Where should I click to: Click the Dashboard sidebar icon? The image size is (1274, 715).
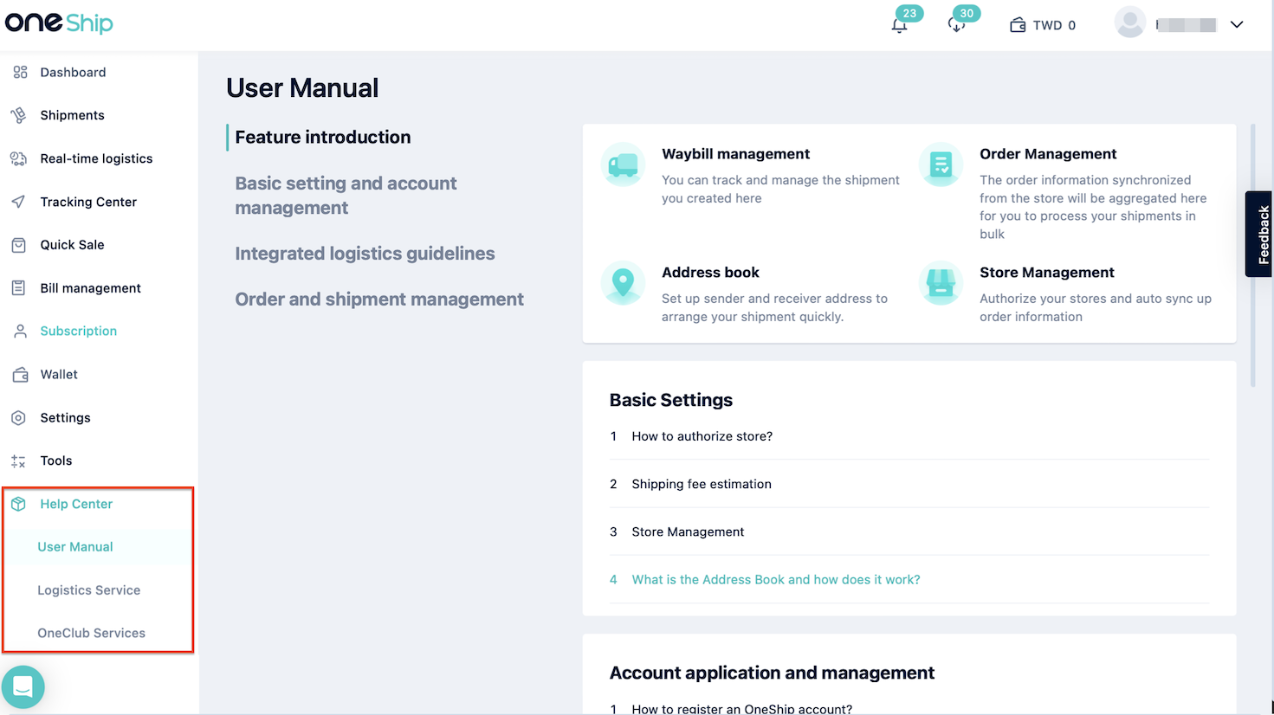coord(19,72)
